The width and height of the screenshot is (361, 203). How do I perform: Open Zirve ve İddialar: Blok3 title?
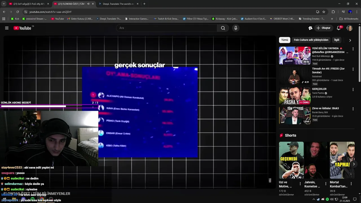coord(325,108)
